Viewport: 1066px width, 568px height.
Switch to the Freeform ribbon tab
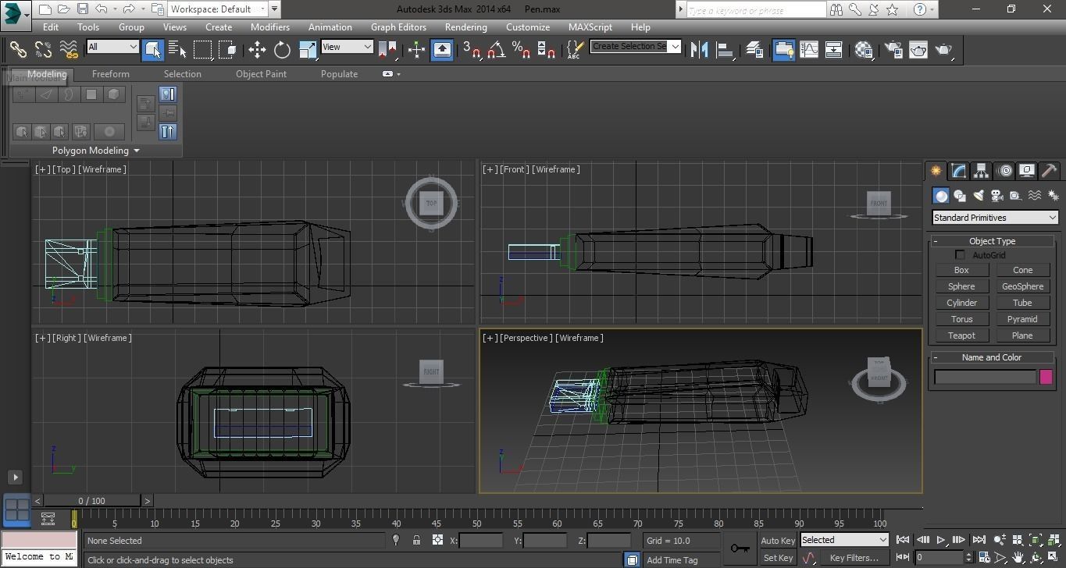pos(111,74)
